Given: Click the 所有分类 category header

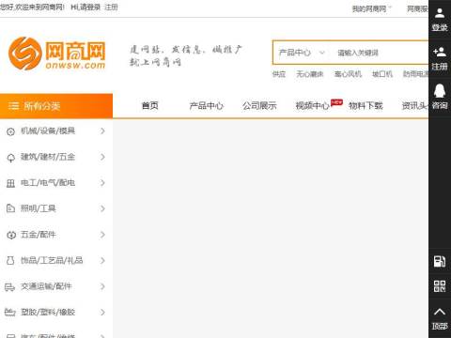Looking at the screenshot, I should tap(56, 106).
